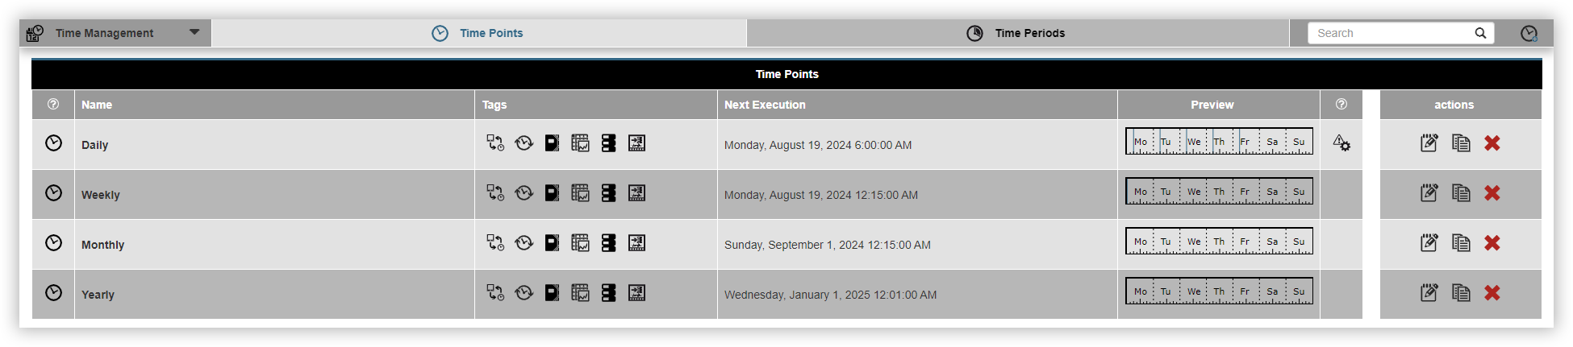The width and height of the screenshot is (1573, 347).
Task: Click the warning gear icon in Daily row
Action: (1341, 143)
